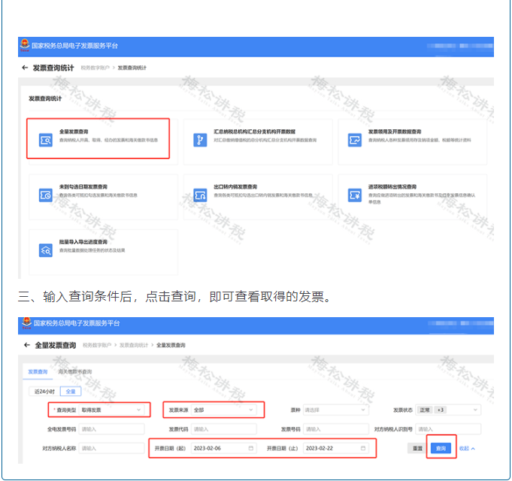Click the 发票代码 input field
Image resolution: width=512 pixels, height=481 pixels.
[x=224, y=429]
